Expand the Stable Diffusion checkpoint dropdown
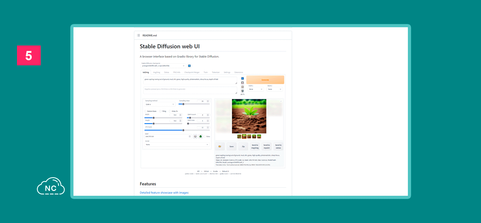The height and width of the screenshot is (223, 481). (x=163, y=66)
